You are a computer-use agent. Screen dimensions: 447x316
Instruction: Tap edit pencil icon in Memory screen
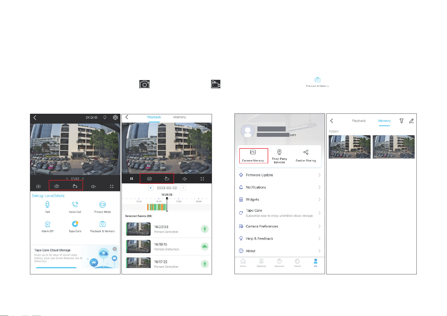point(411,121)
